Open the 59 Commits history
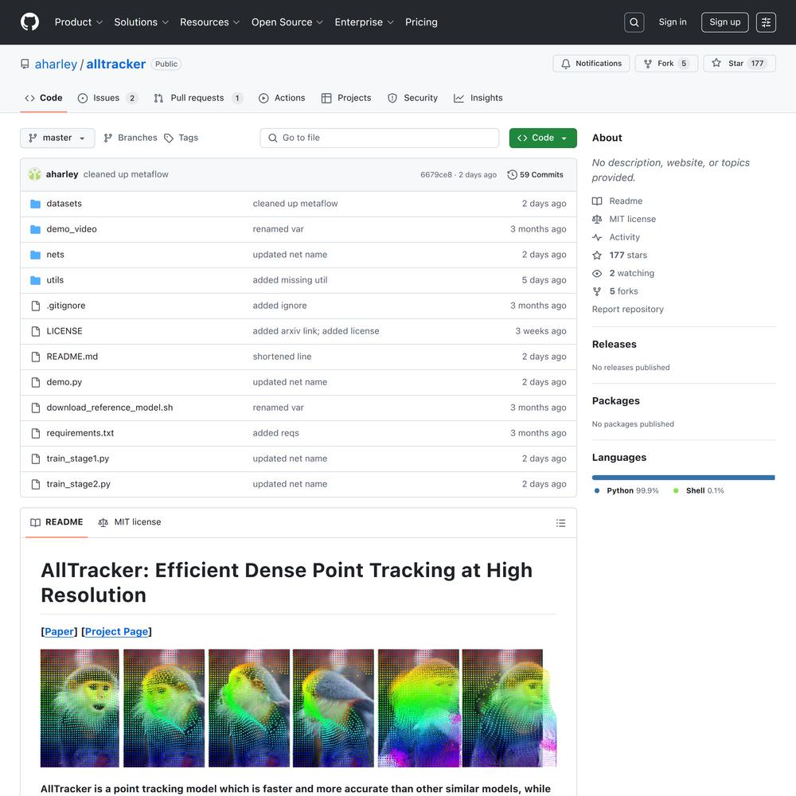796x796 pixels. tap(535, 174)
